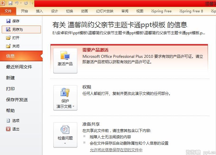Select 新建 in the backstage menu
The height and width of the screenshot is (155, 216).
10,78
